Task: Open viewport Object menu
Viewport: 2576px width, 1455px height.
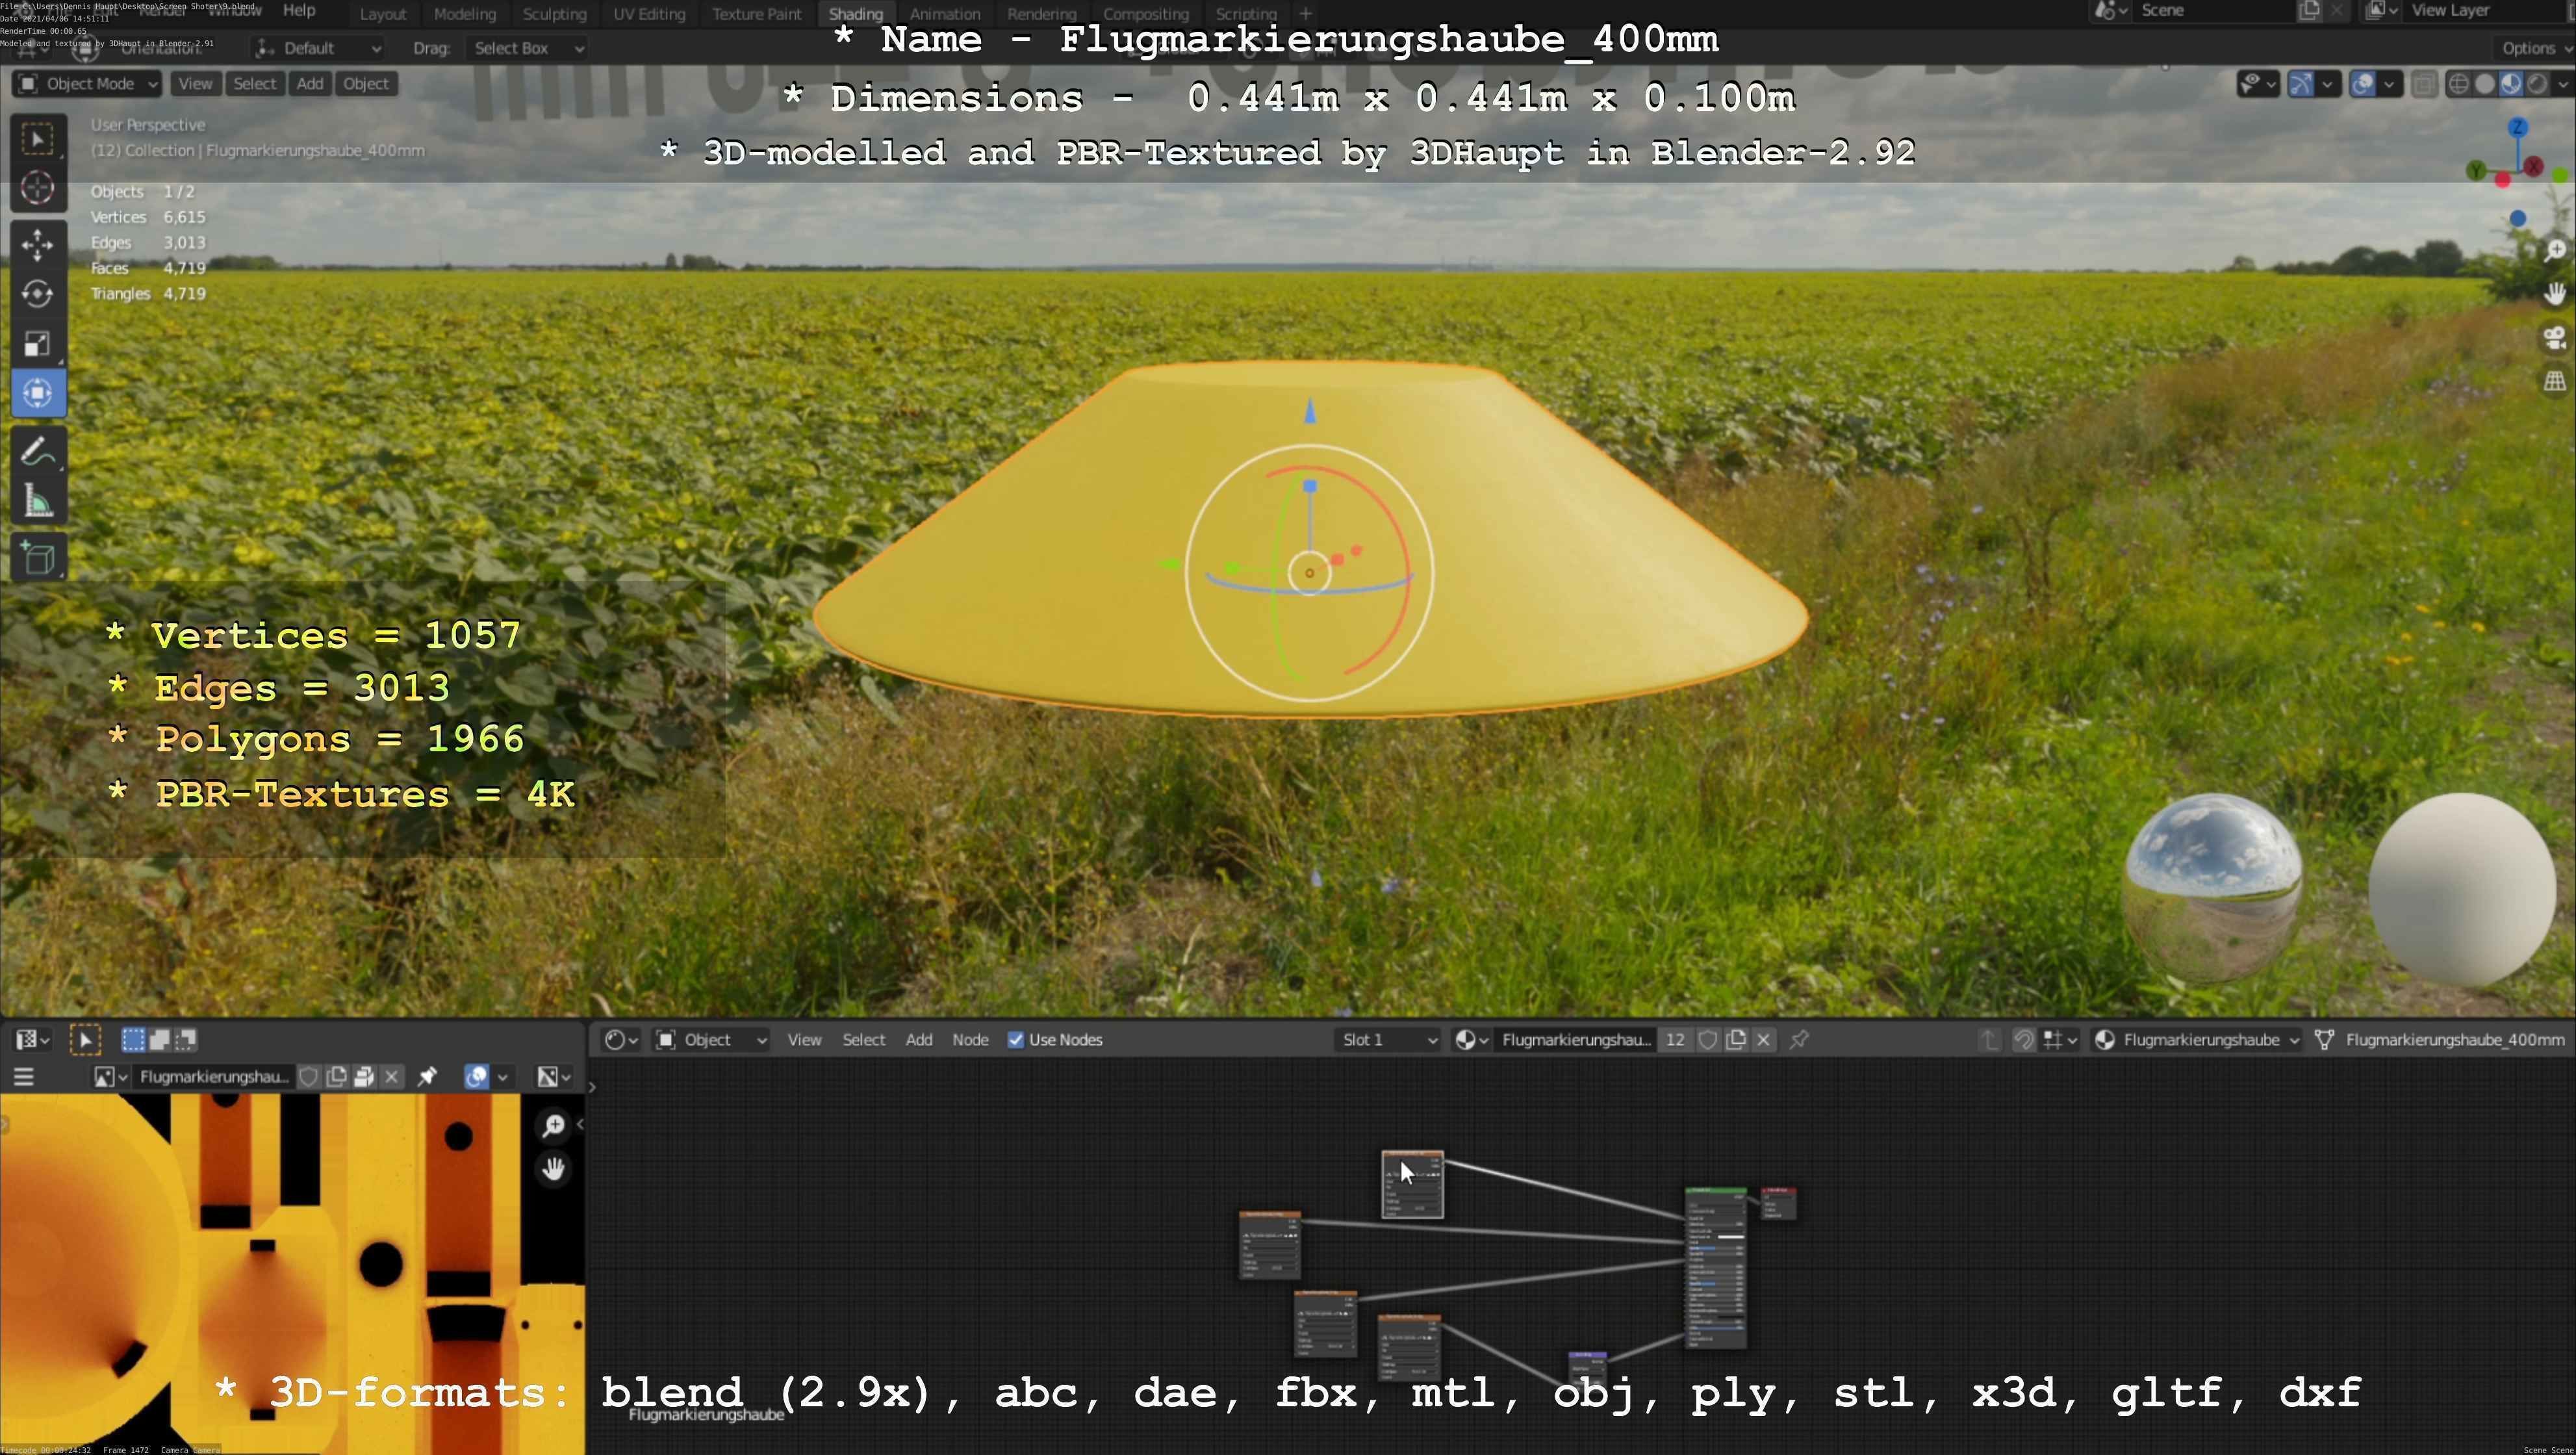Action: click(x=366, y=84)
